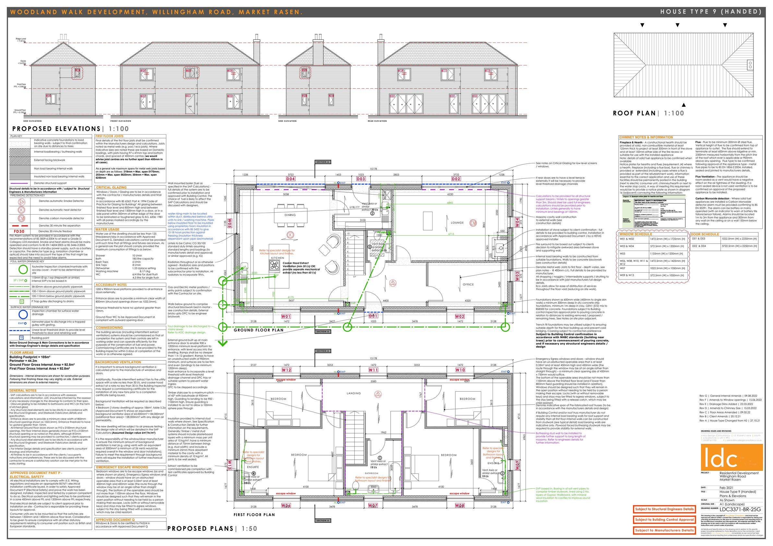This screenshot has height=546, width=773.
Task: Click the upward arrow below the roof plan
Action: [x=684, y=105]
